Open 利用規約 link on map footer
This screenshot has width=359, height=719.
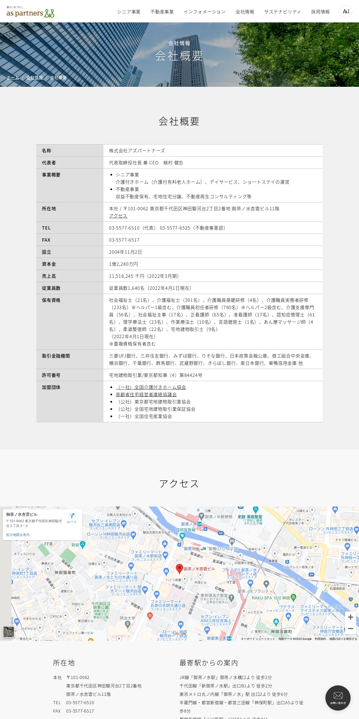[320, 639]
